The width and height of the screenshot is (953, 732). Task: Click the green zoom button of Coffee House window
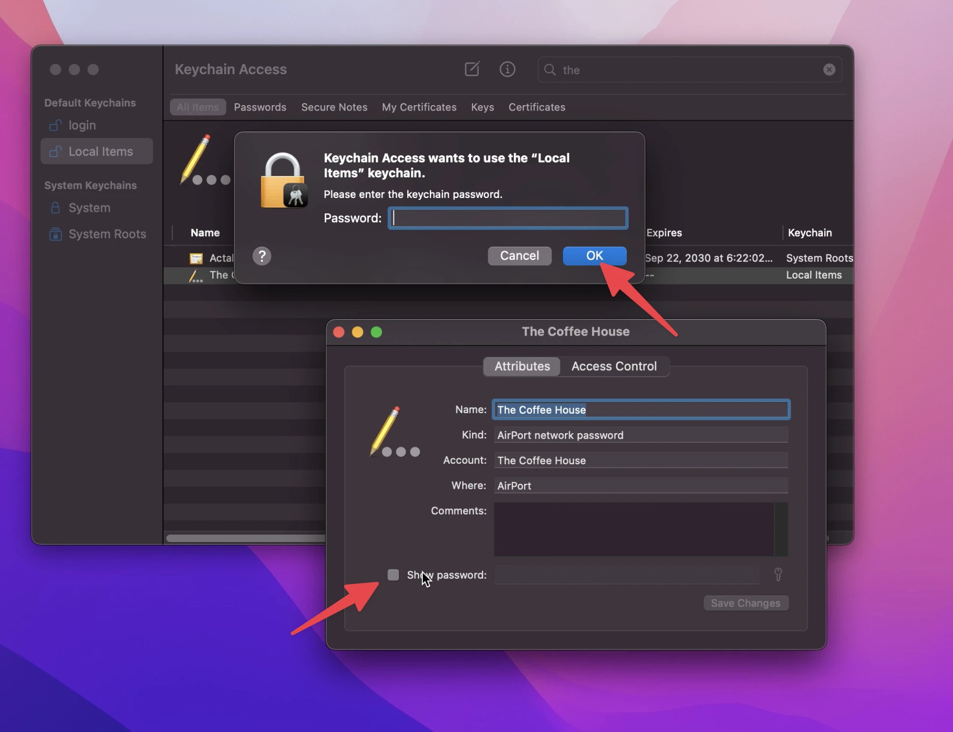point(376,332)
